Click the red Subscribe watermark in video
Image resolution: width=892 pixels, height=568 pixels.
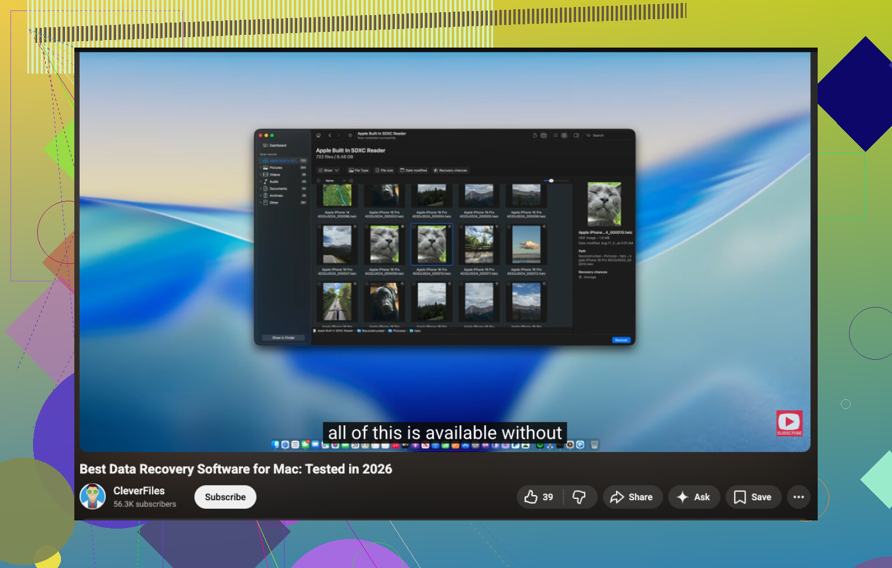pos(789,423)
